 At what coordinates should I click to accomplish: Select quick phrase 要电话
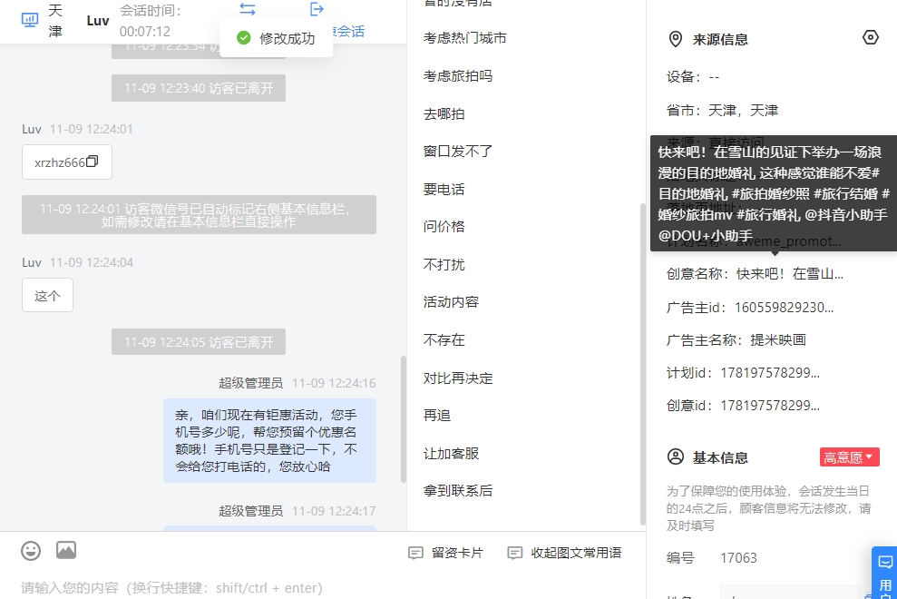(444, 189)
